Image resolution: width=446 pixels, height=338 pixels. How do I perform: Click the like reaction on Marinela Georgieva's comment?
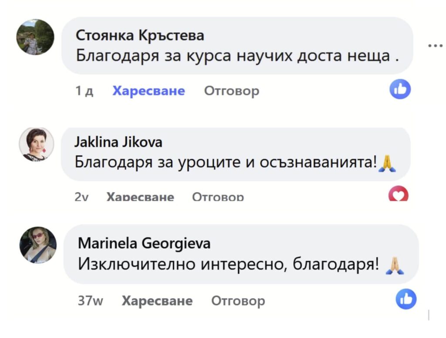click(x=406, y=299)
